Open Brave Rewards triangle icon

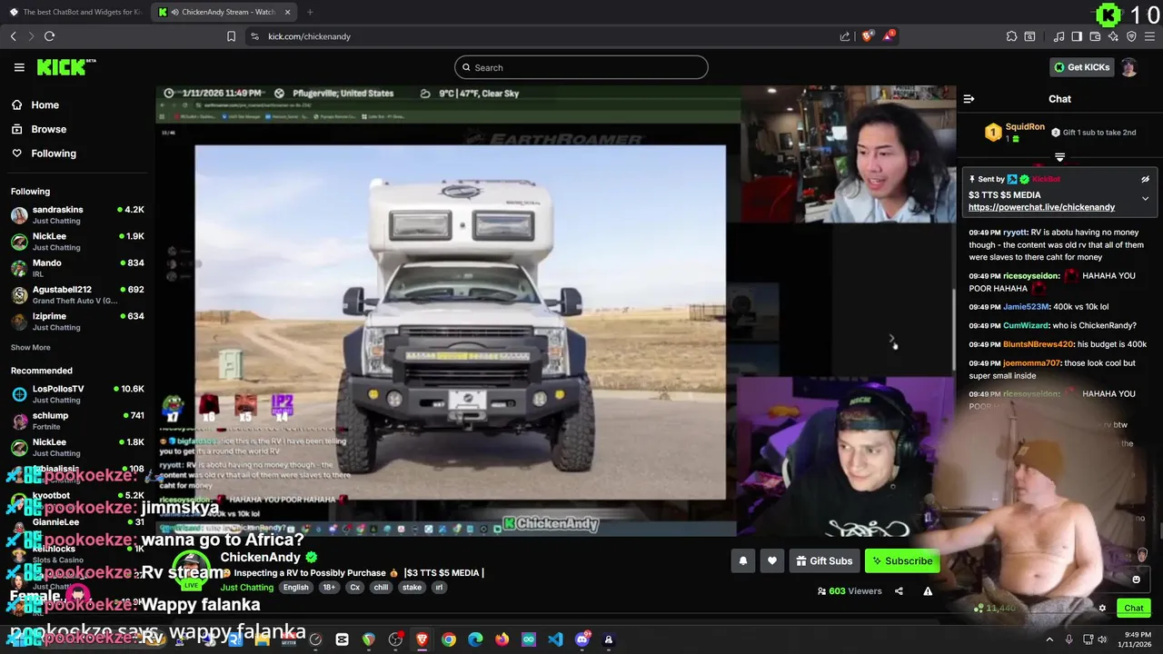(889, 36)
